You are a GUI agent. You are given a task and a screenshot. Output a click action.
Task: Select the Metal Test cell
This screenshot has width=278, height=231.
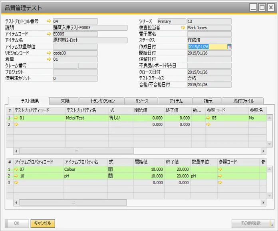[x=87, y=118]
